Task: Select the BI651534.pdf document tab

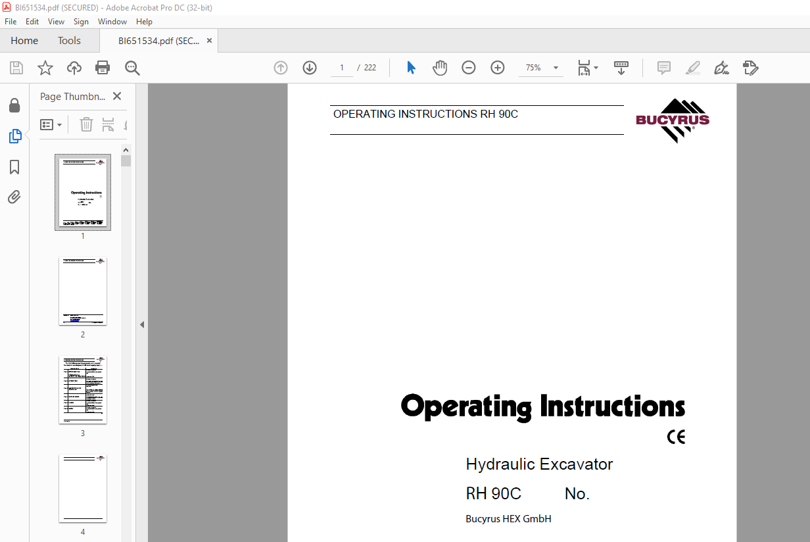Action: click(159, 41)
